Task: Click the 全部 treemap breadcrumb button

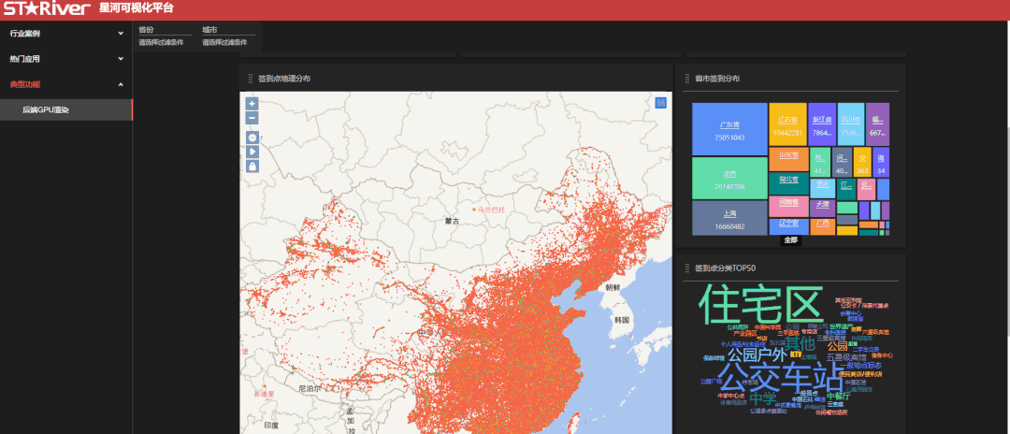Action: (x=791, y=239)
